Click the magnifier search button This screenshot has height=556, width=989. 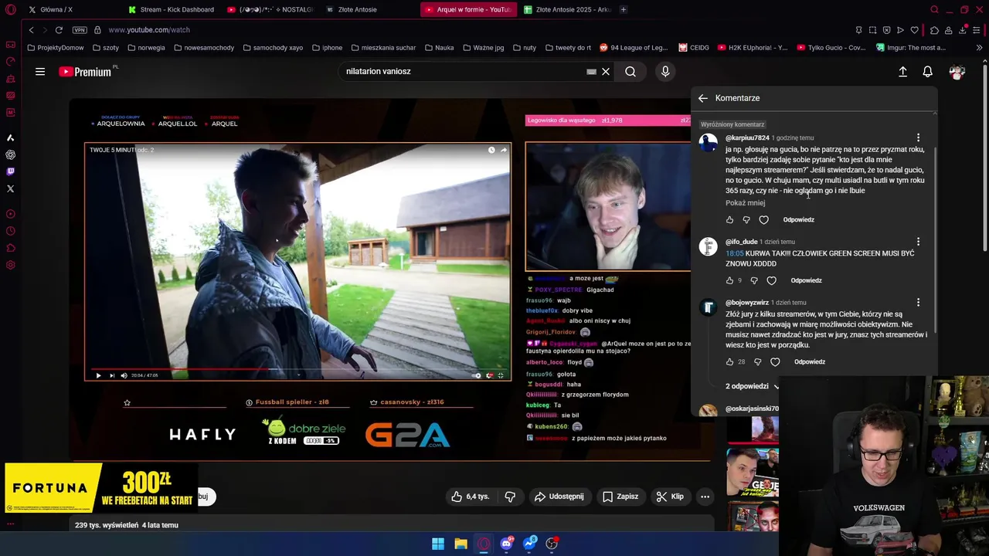click(630, 72)
